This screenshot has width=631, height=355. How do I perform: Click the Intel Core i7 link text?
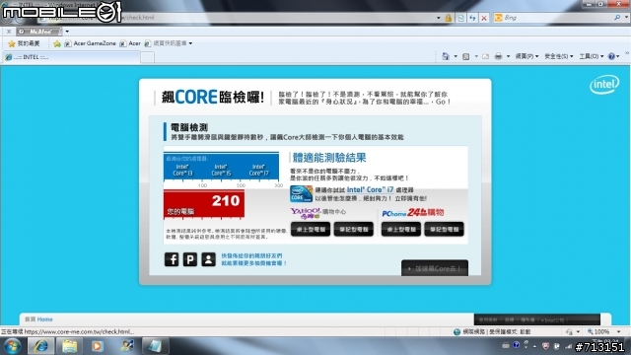[371, 189]
